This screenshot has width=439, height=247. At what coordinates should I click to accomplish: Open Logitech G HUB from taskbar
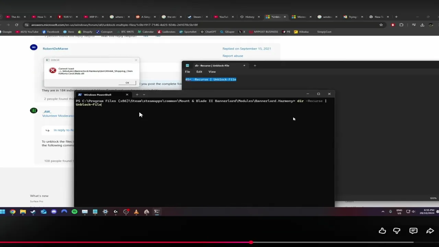point(116,212)
